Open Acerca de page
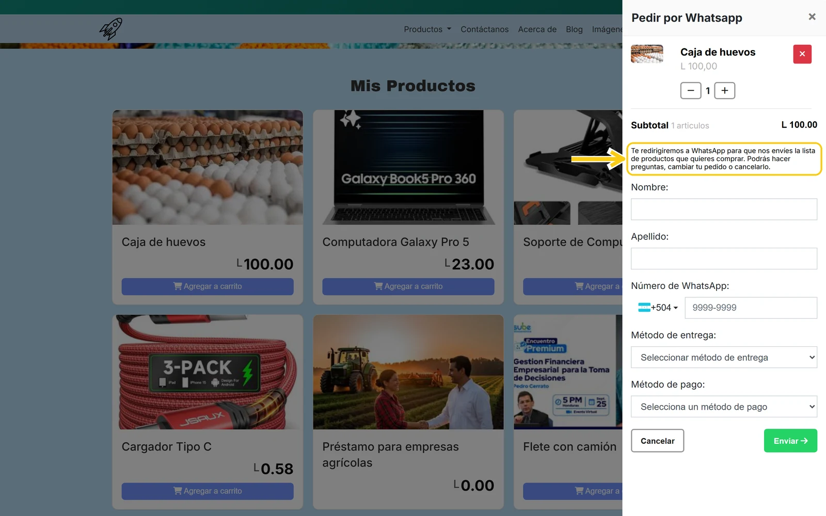826x516 pixels. [x=537, y=29]
